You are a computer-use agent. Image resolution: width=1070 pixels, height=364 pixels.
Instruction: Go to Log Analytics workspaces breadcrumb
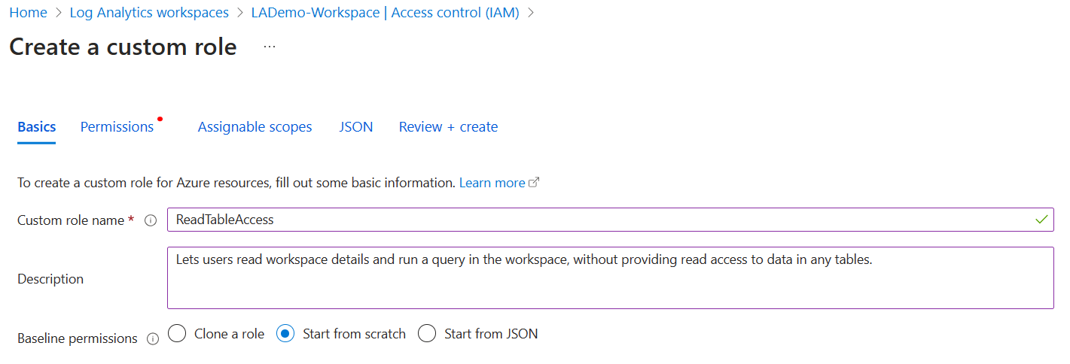click(149, 13)
